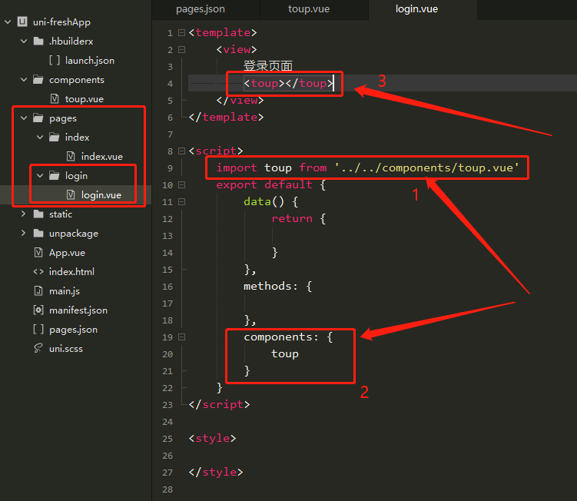Image resolution: width=577 pixels, height=501 pixels.
Task: Fold the components object at line 19
Action: tap(181, 337)
